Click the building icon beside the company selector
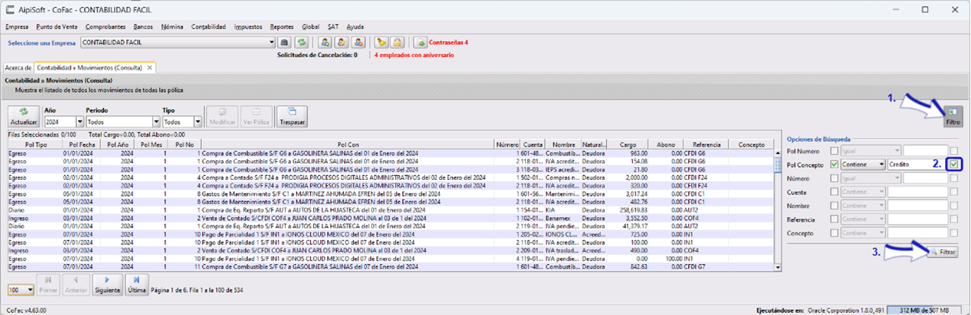Screen dimensions: 971x315 (285, 42)
